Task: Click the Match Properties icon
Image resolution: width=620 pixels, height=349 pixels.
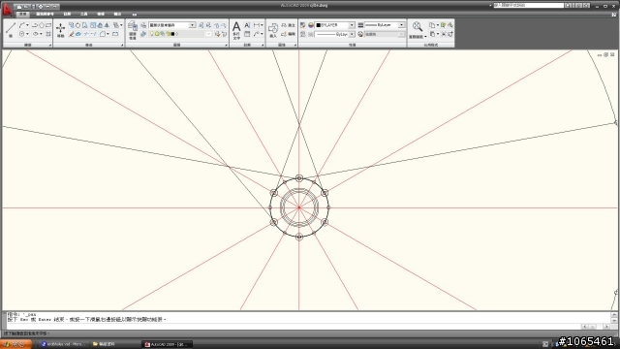Action: (x=302, y=25)
